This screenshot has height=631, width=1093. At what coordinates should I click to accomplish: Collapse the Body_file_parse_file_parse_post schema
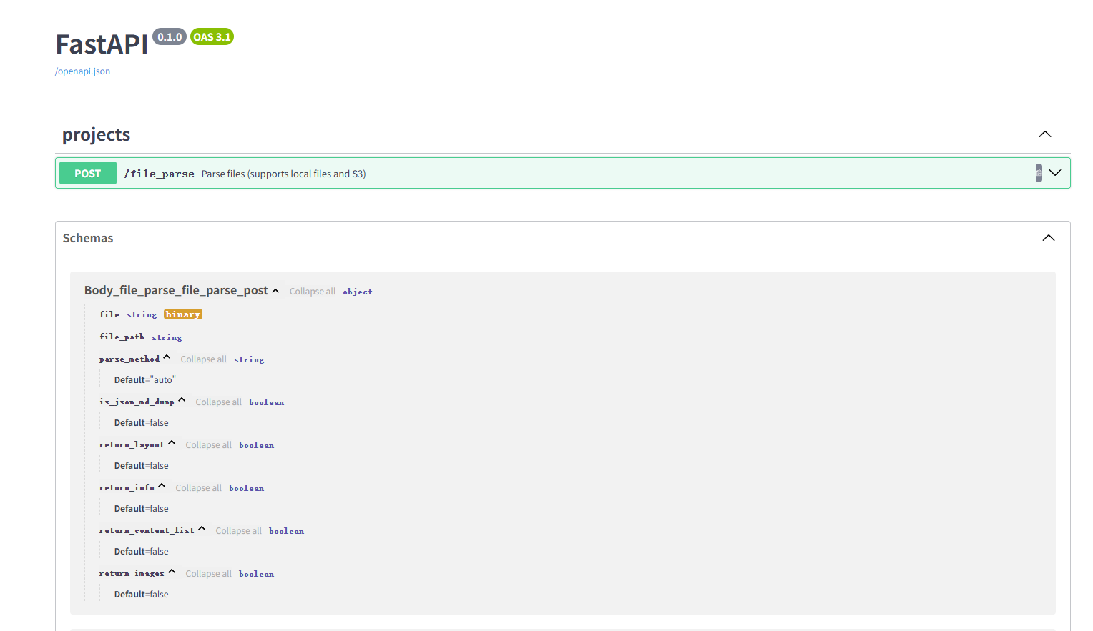coord(275,291)
